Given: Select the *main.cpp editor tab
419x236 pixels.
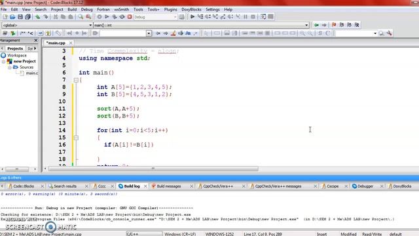Looking at the screenshot, I should pyautogui.click(x=56, y=43).
